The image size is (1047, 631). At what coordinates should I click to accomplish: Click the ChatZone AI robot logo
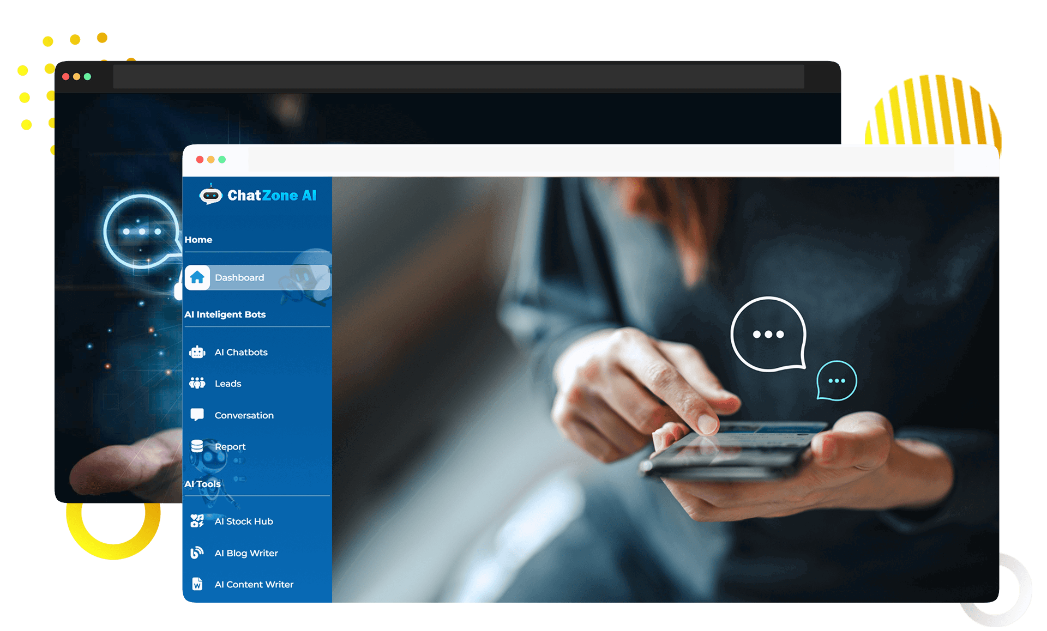210,195
